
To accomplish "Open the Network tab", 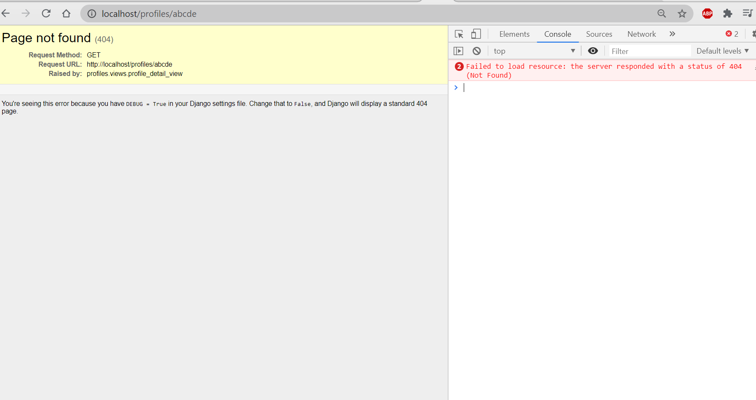I will coord(642,34).
